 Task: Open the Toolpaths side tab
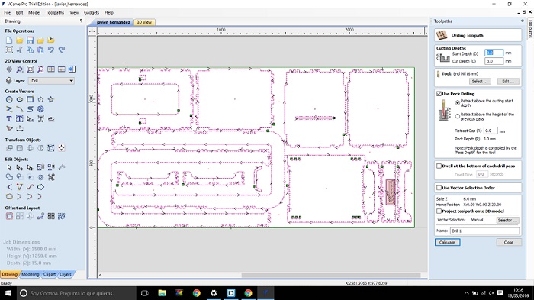530,29
